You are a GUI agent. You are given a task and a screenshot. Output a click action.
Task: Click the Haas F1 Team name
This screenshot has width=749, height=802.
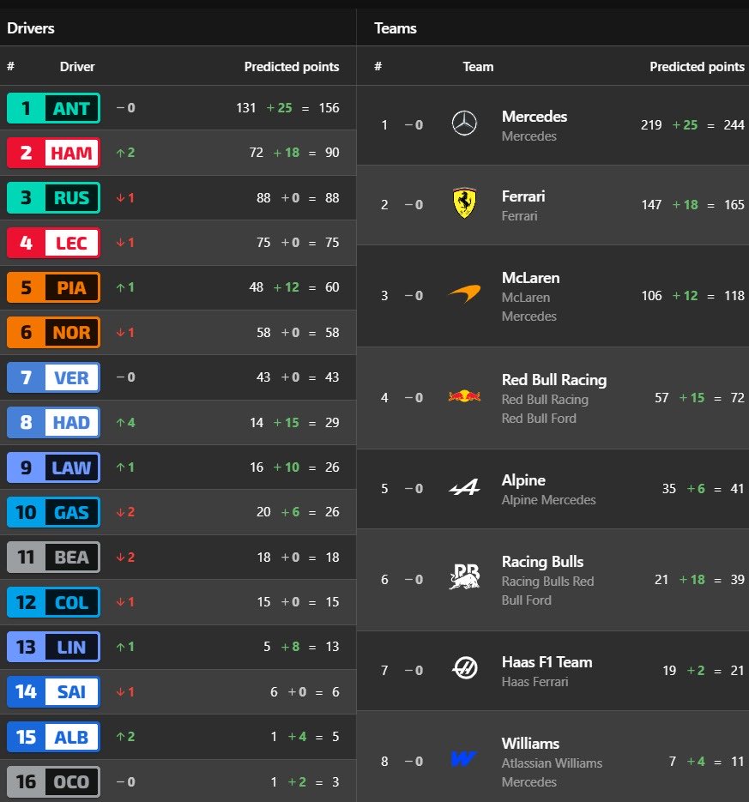pyautogui.click(x=547, y=662)
